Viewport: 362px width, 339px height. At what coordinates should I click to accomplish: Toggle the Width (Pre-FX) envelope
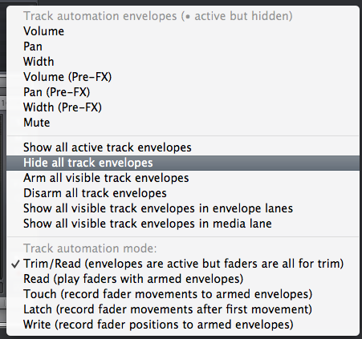click(183, 107)
